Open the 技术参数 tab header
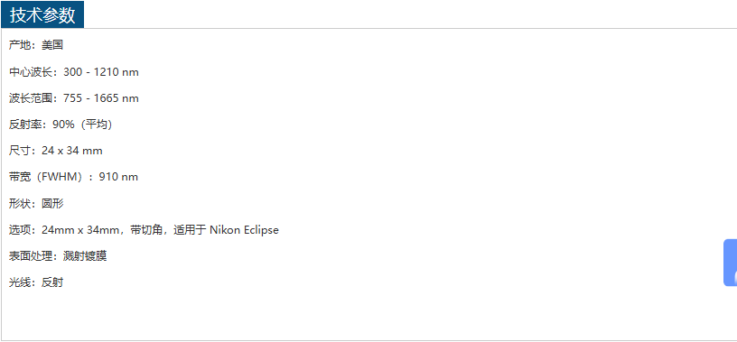 (x=42, y=15)
